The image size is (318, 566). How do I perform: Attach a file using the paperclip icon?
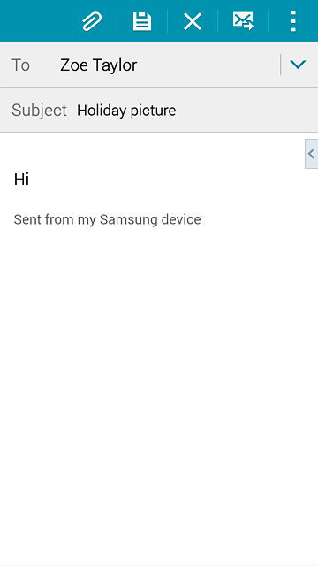92,21
